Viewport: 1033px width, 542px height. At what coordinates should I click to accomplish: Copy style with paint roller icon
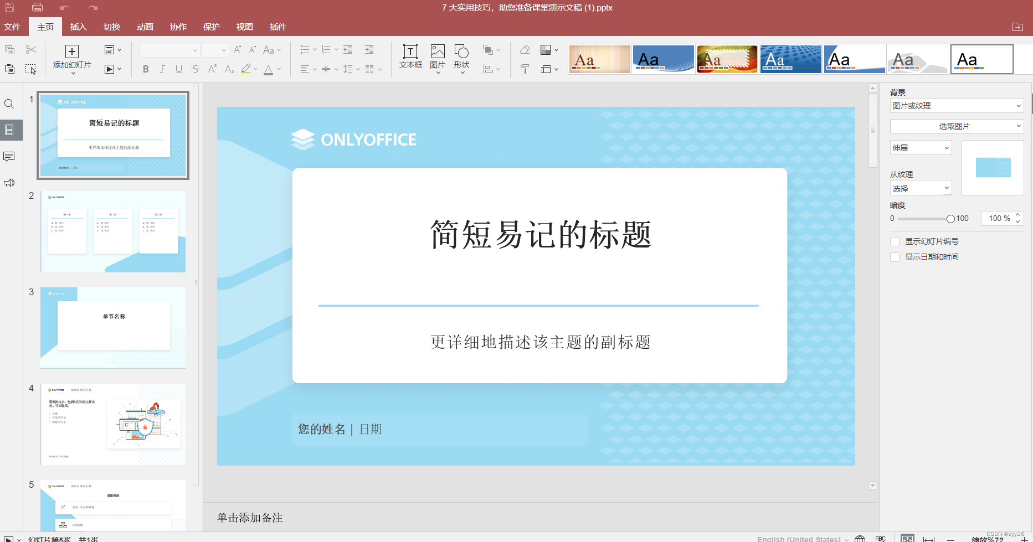[x=525, y=69]
